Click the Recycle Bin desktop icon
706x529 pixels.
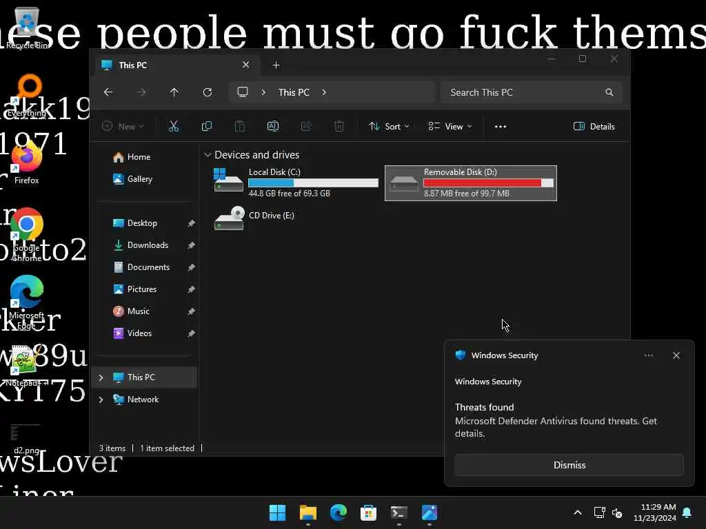point(27,28)
